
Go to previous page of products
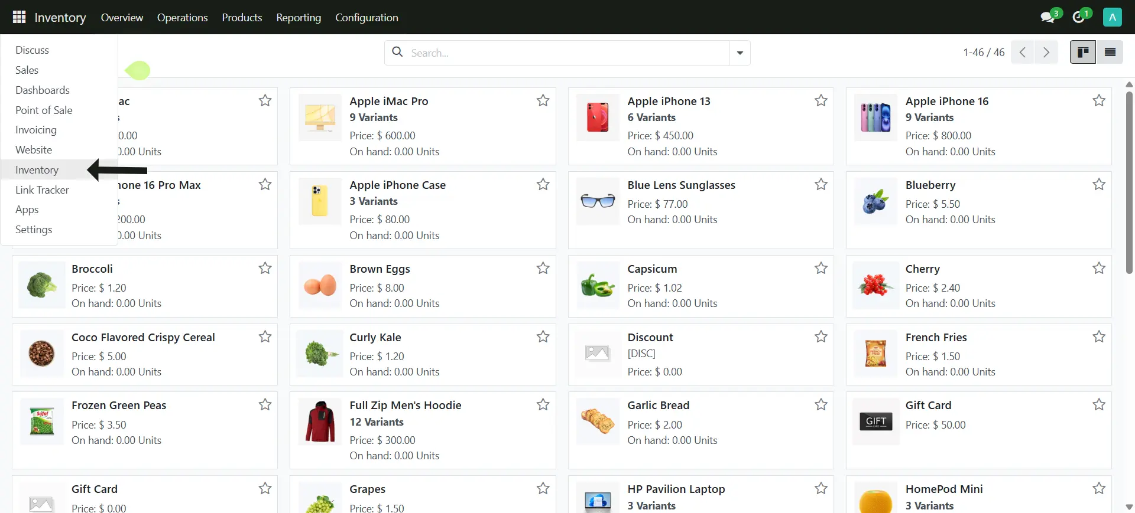tap(1023, 53)
